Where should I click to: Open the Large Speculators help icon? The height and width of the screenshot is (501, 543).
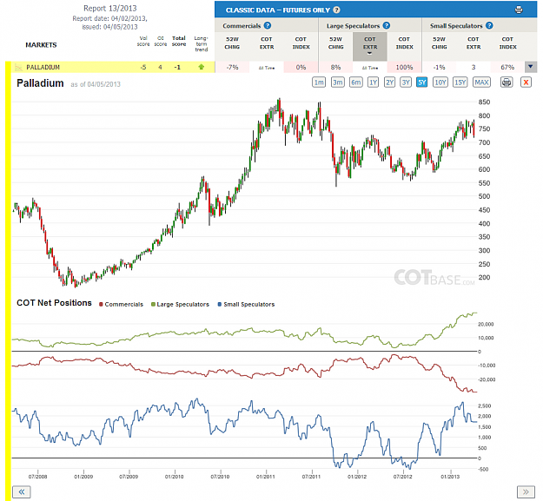pos(387,25)
